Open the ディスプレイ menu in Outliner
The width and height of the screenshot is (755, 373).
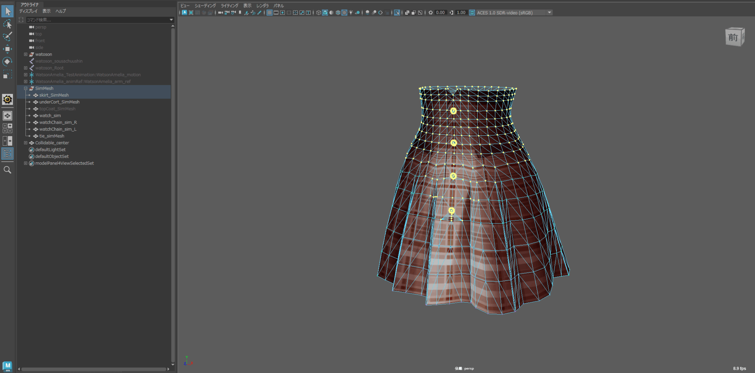point(28,11)
